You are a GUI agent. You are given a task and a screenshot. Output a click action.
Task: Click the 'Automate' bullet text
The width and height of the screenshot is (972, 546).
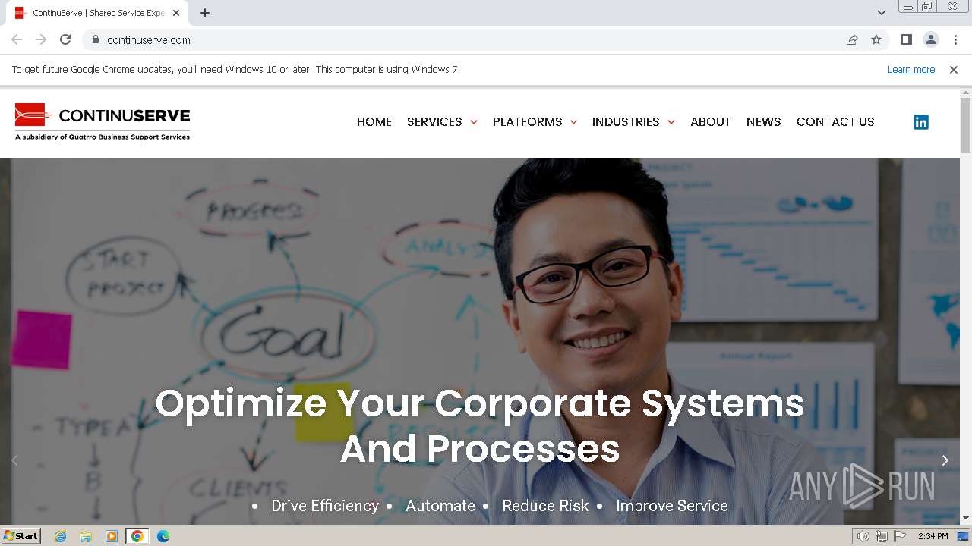(440, 506)
